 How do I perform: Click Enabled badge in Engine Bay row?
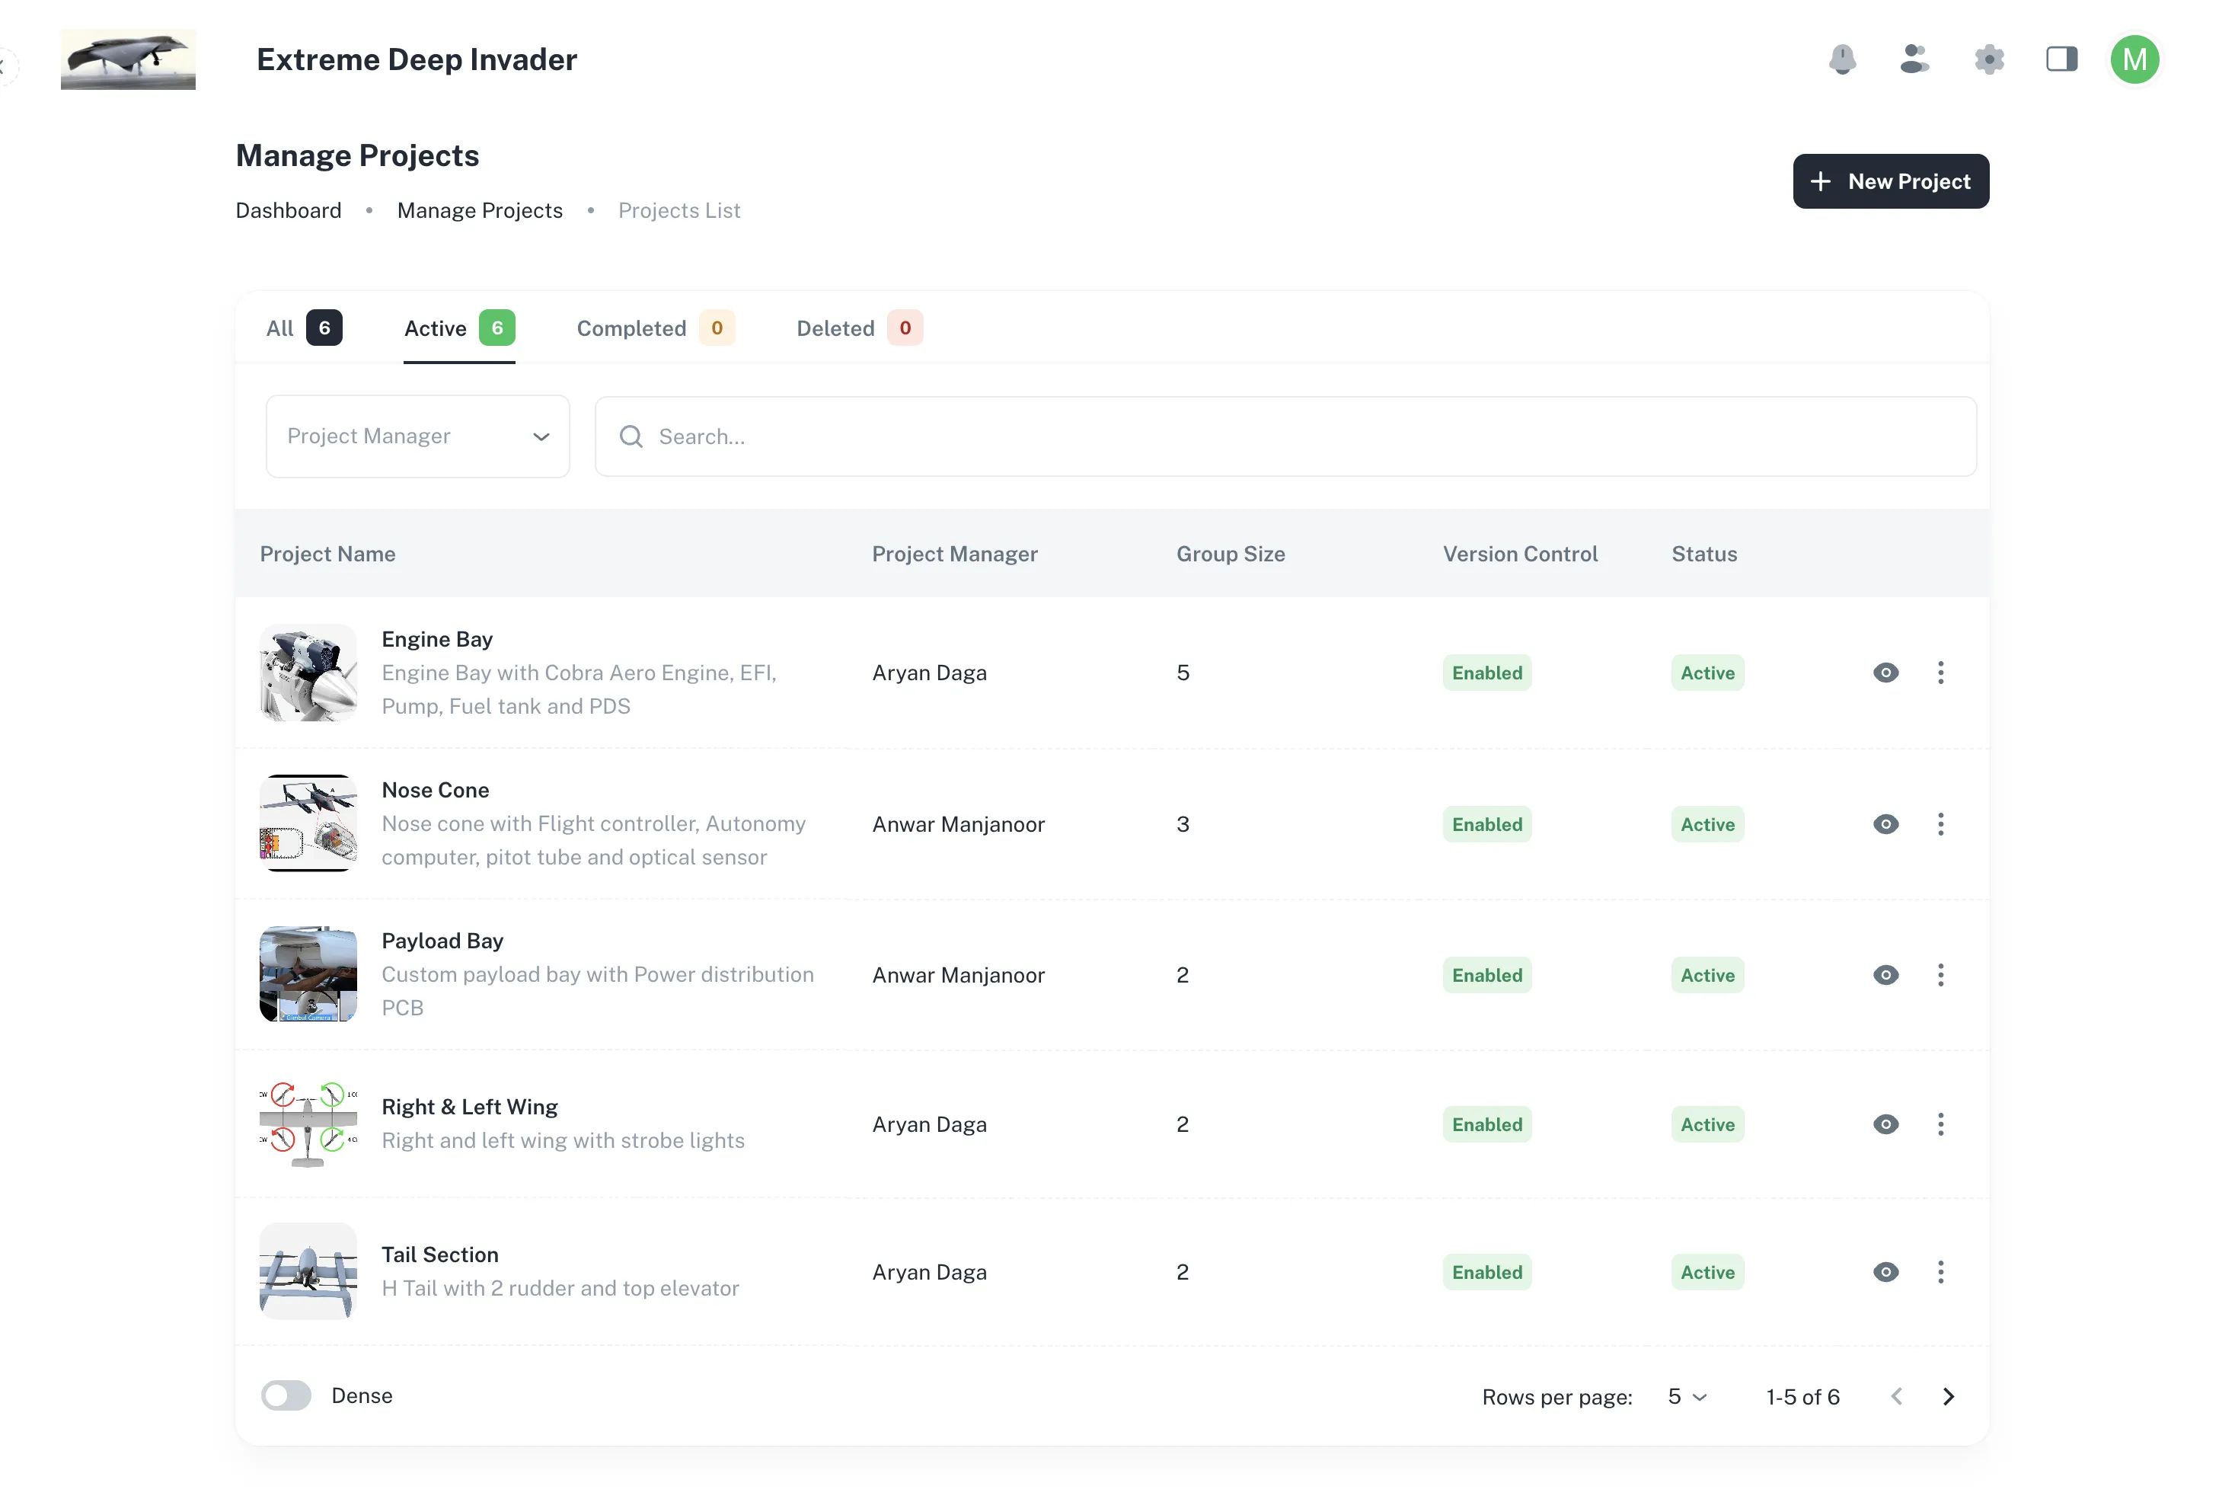(x=1486, y=672)
